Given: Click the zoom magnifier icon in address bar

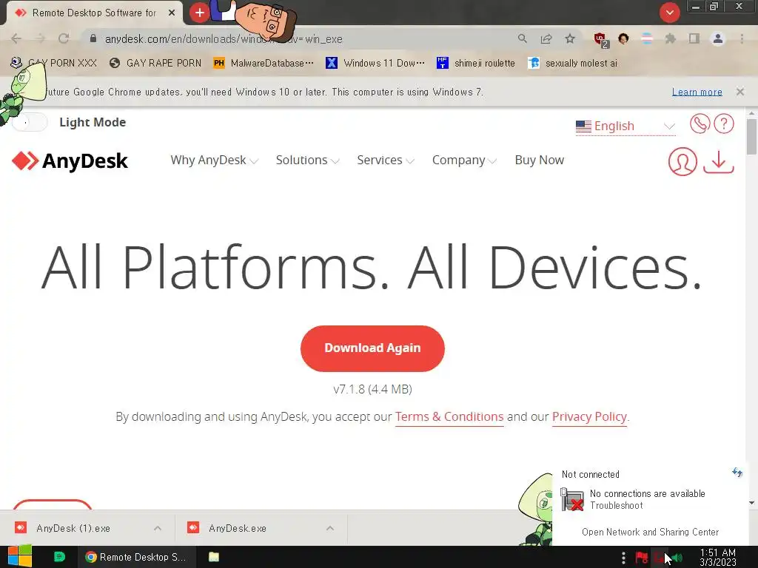Looking at the screenshot, I should click(522, 38).
